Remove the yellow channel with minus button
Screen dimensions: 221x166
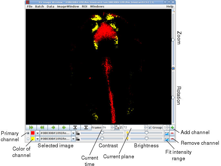point(172,139)
